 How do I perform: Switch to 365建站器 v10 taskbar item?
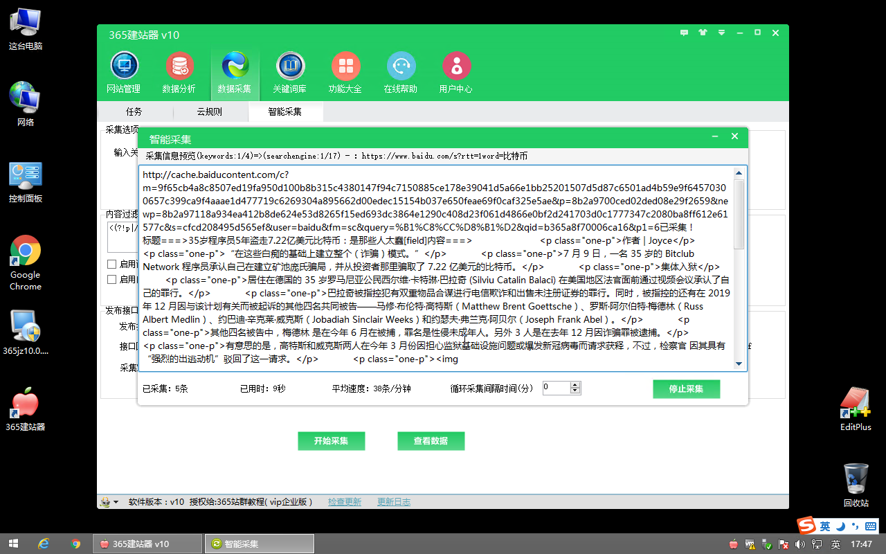point(147,544)
